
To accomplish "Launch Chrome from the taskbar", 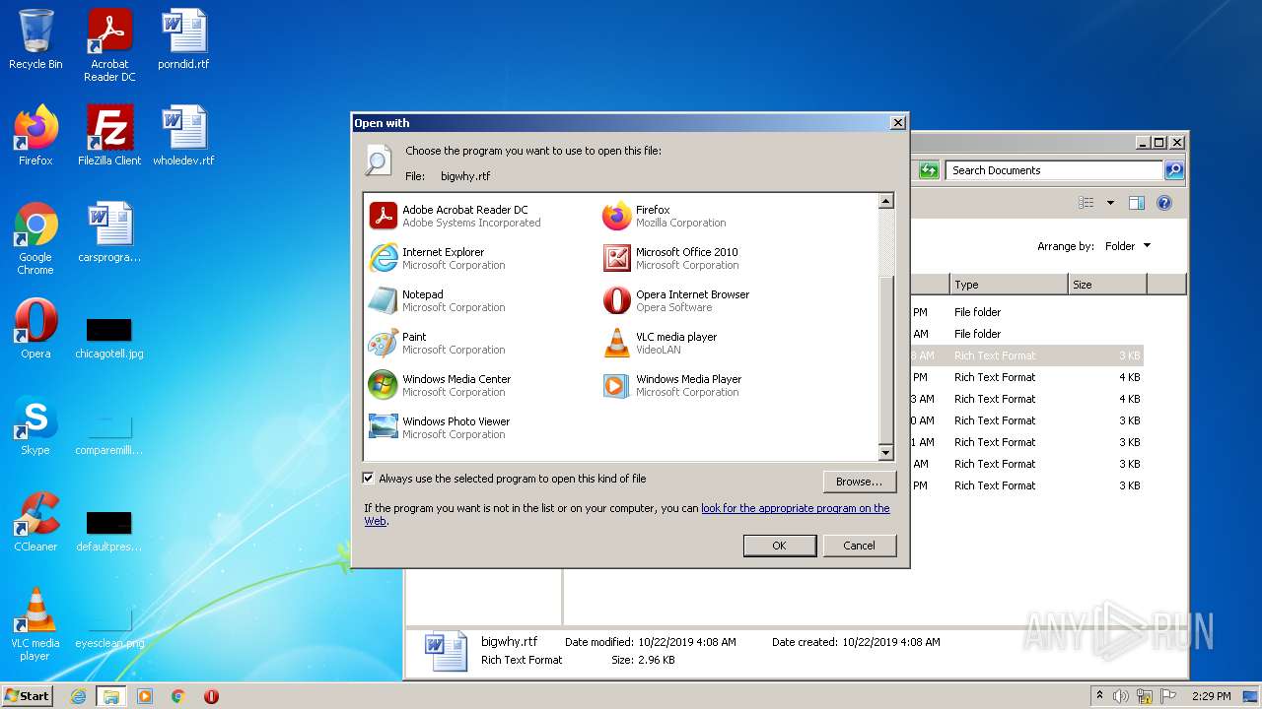I will pyautogui.click(x=178, y=696).
